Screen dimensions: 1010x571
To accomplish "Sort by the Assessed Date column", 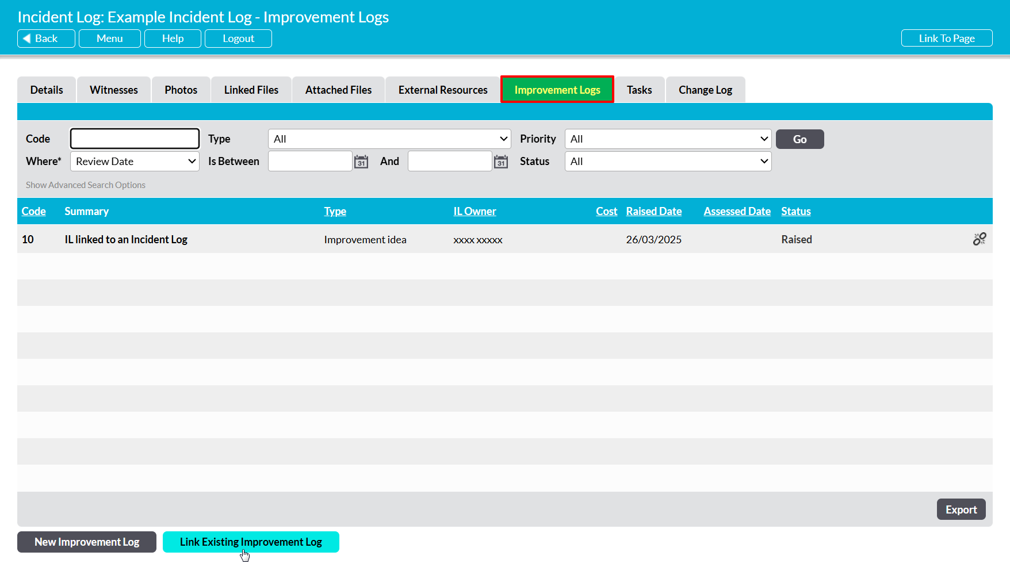I will click(x=737, y=211).
